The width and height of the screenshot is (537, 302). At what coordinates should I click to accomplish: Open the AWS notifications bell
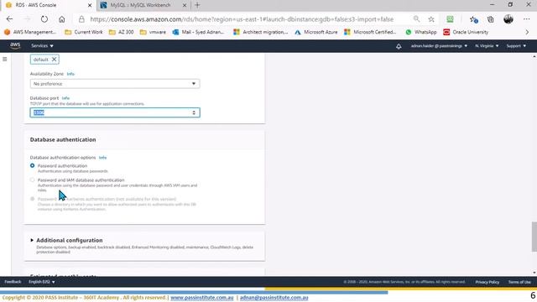[x=399, y=46]
